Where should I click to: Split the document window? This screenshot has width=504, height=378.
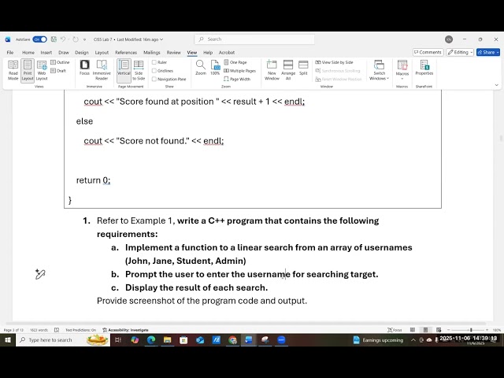point(303,68)
